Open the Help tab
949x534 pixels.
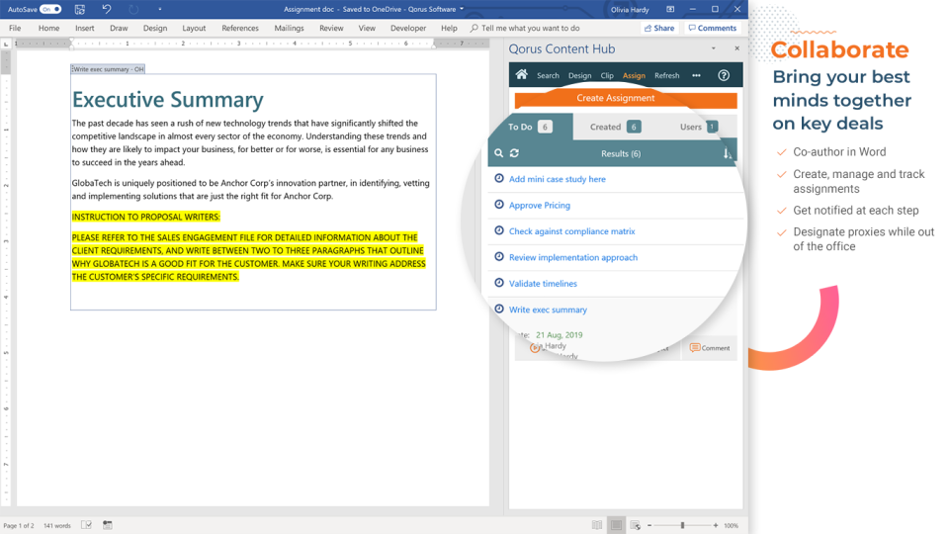click(x=449, y=28)
